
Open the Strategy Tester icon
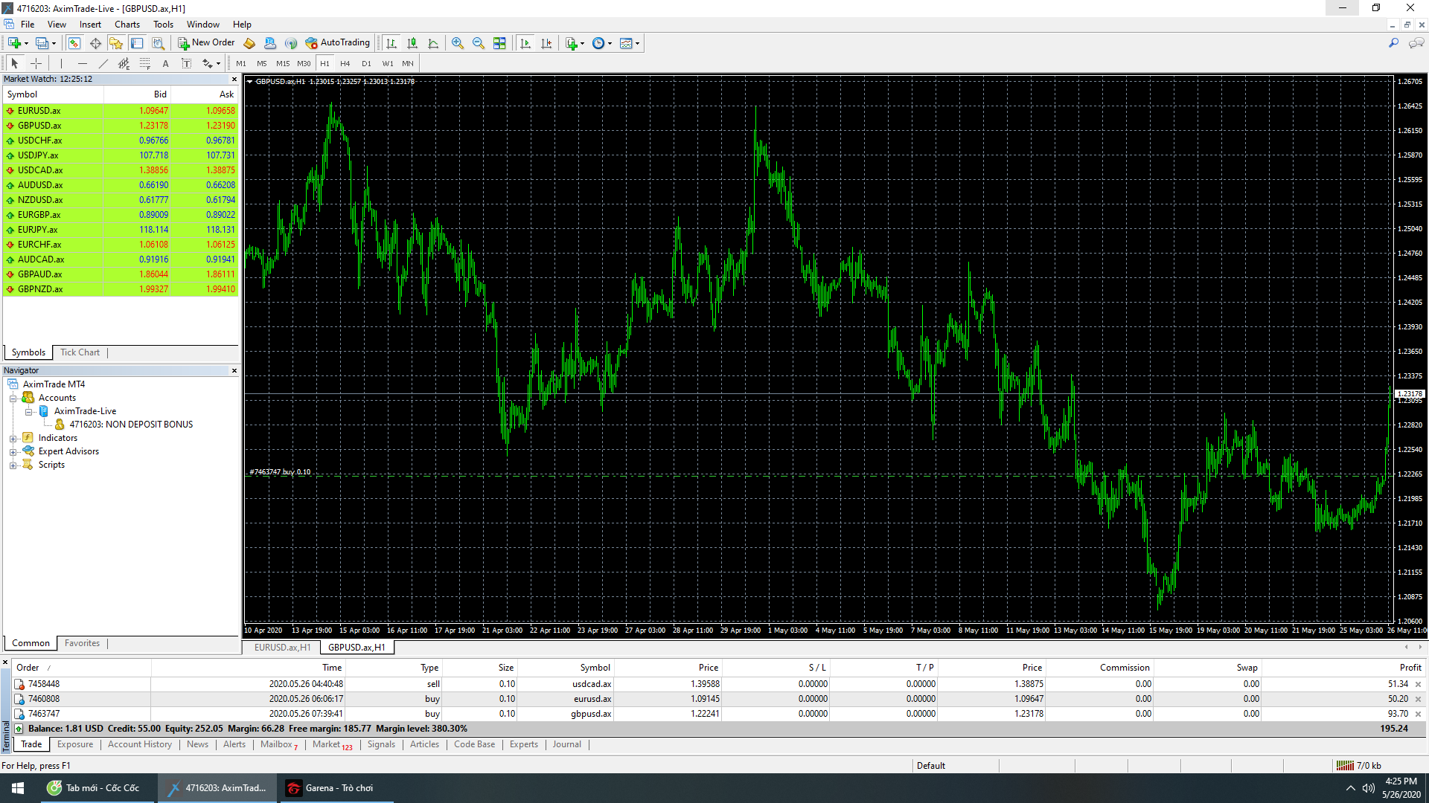point(158,43)
